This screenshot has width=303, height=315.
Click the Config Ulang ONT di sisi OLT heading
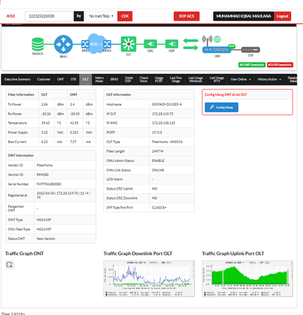point(226,94)
